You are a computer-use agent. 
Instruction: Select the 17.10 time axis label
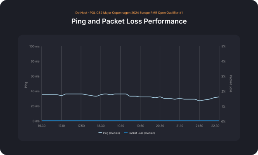coord(62,126)
